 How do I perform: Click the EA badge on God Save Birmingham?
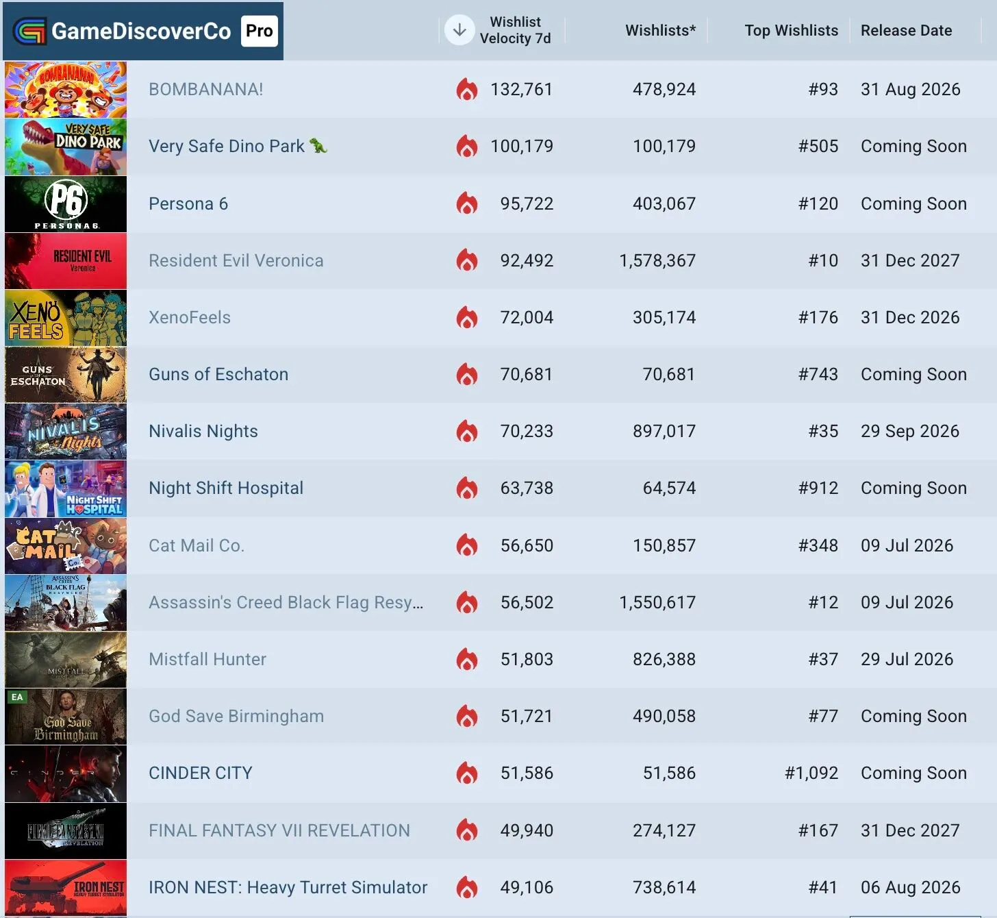17,697
